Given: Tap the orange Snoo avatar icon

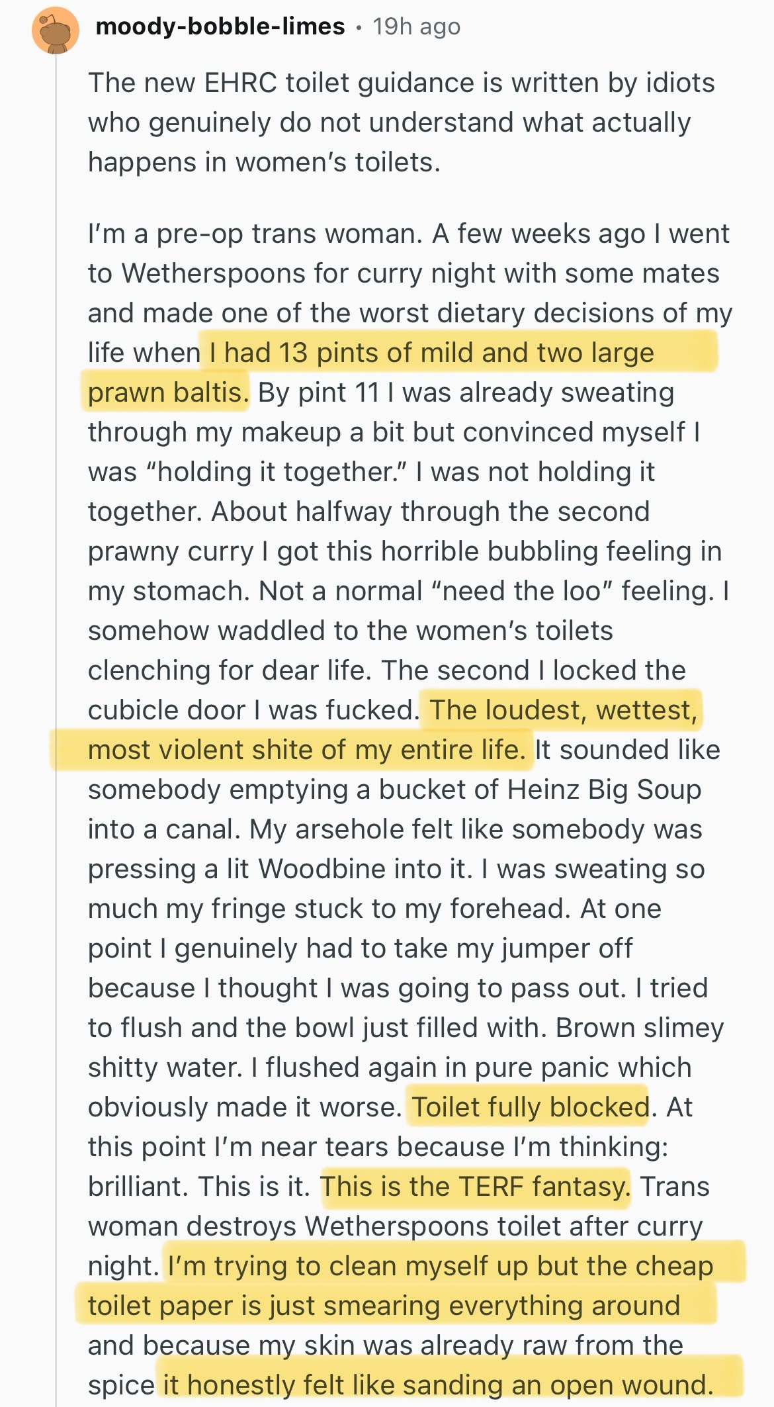Looking at the screenshot, I should [x=56, y=30].
